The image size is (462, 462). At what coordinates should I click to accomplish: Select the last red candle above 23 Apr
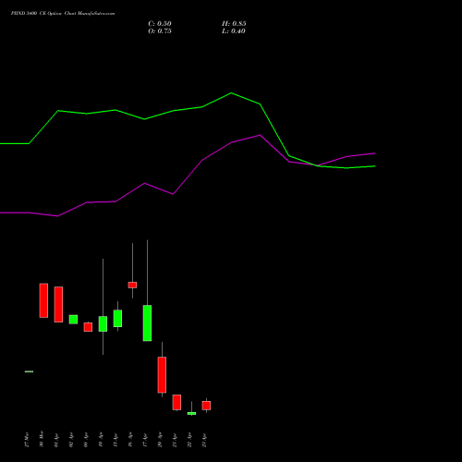tap(206, 406)
